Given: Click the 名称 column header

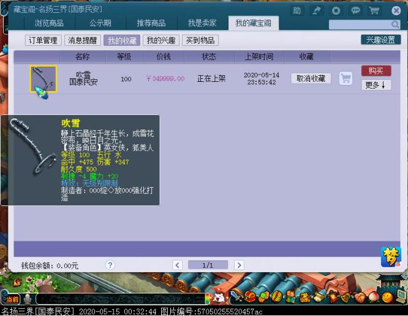Looking at the screenshot, I should (x=83, y=56).
